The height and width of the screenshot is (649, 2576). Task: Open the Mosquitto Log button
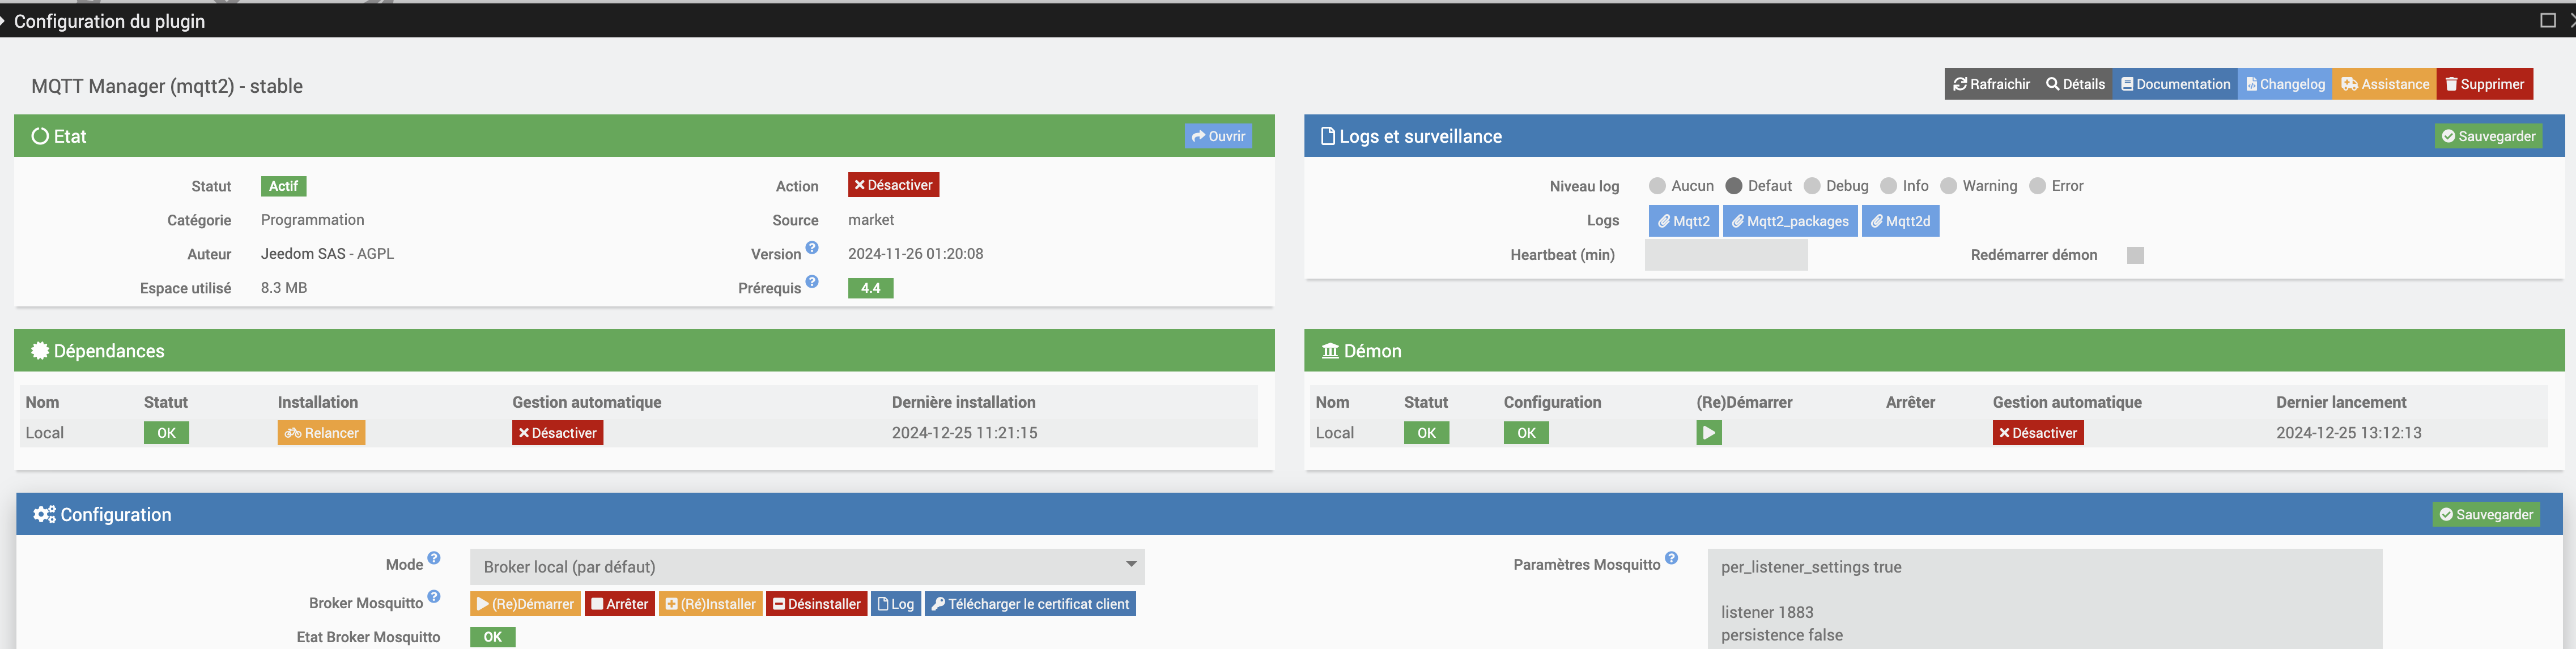point(896,604)
